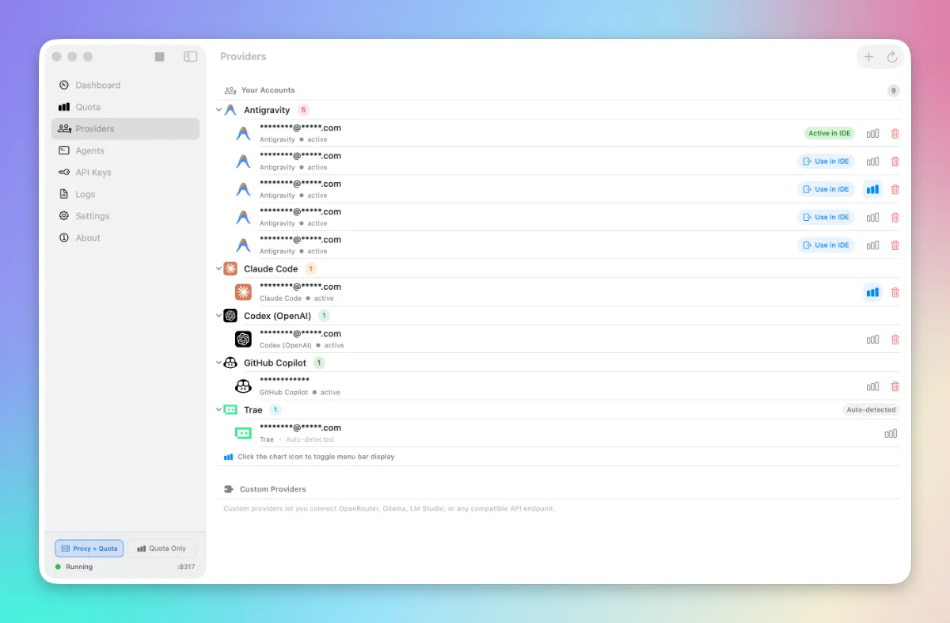
Task: Go to the Agents section
Action: pos(125,150)
